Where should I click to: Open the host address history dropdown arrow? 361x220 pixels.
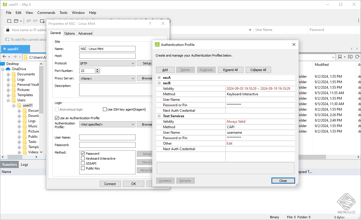tap(250, 30)
